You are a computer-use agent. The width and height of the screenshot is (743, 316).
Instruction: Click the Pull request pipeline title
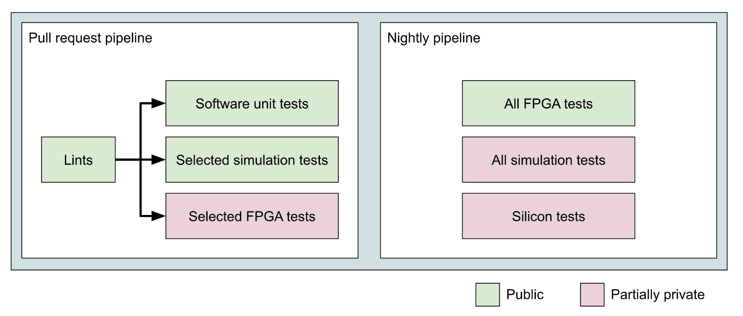pos(91,39)
